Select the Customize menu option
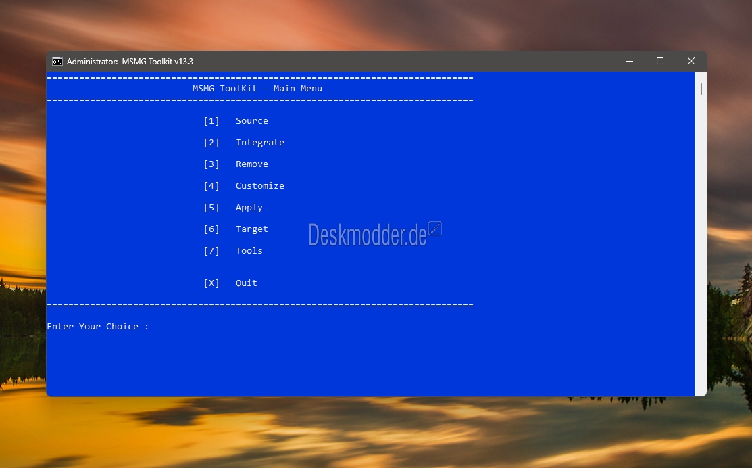Image resolution: width=752 pixels, height=468 pixels. (x=260, y=186)
